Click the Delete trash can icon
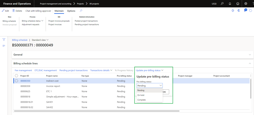This screenshot has width=254, height=115. tap(13, 11)
